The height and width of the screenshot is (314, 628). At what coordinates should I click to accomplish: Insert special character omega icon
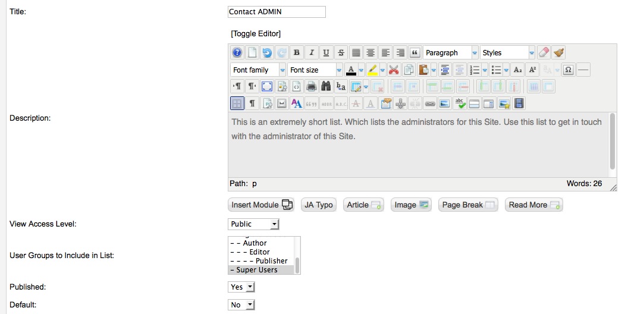pyautogui.click(x=568, y=70)
